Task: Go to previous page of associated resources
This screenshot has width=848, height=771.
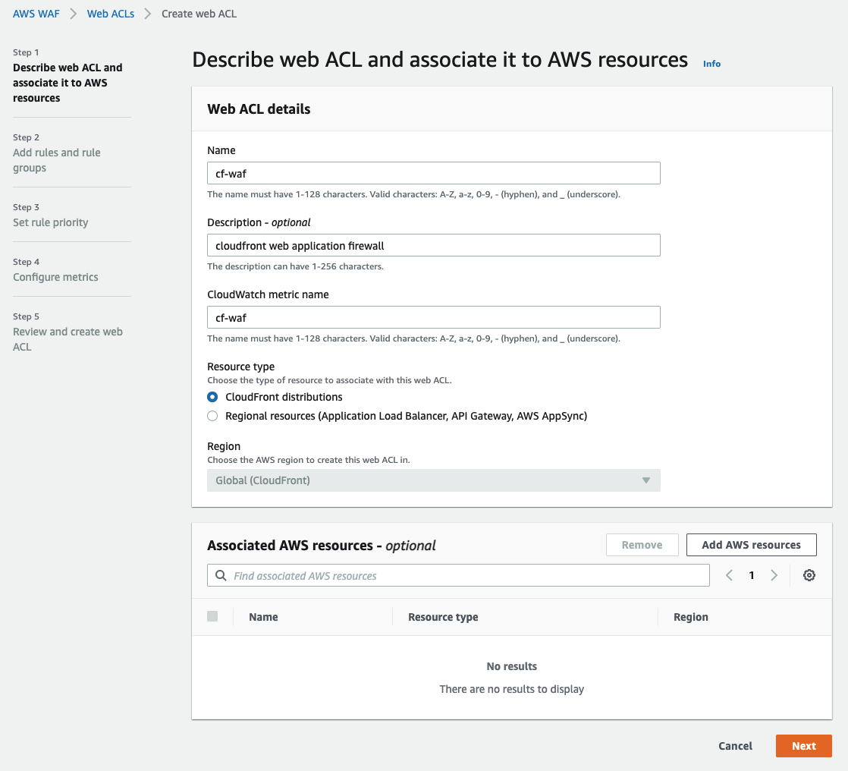Action: coord(729,575)
